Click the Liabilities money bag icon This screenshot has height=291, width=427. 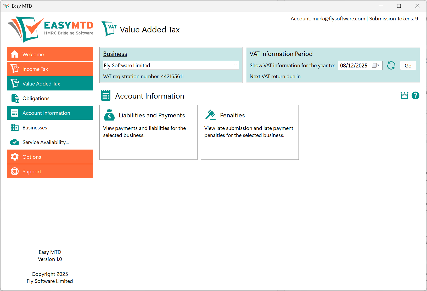pos(109,115)
